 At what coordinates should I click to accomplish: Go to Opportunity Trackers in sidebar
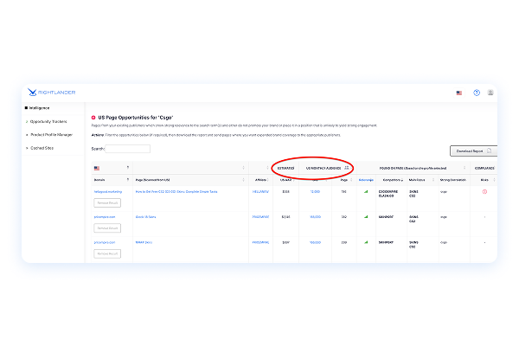[50, 121]
